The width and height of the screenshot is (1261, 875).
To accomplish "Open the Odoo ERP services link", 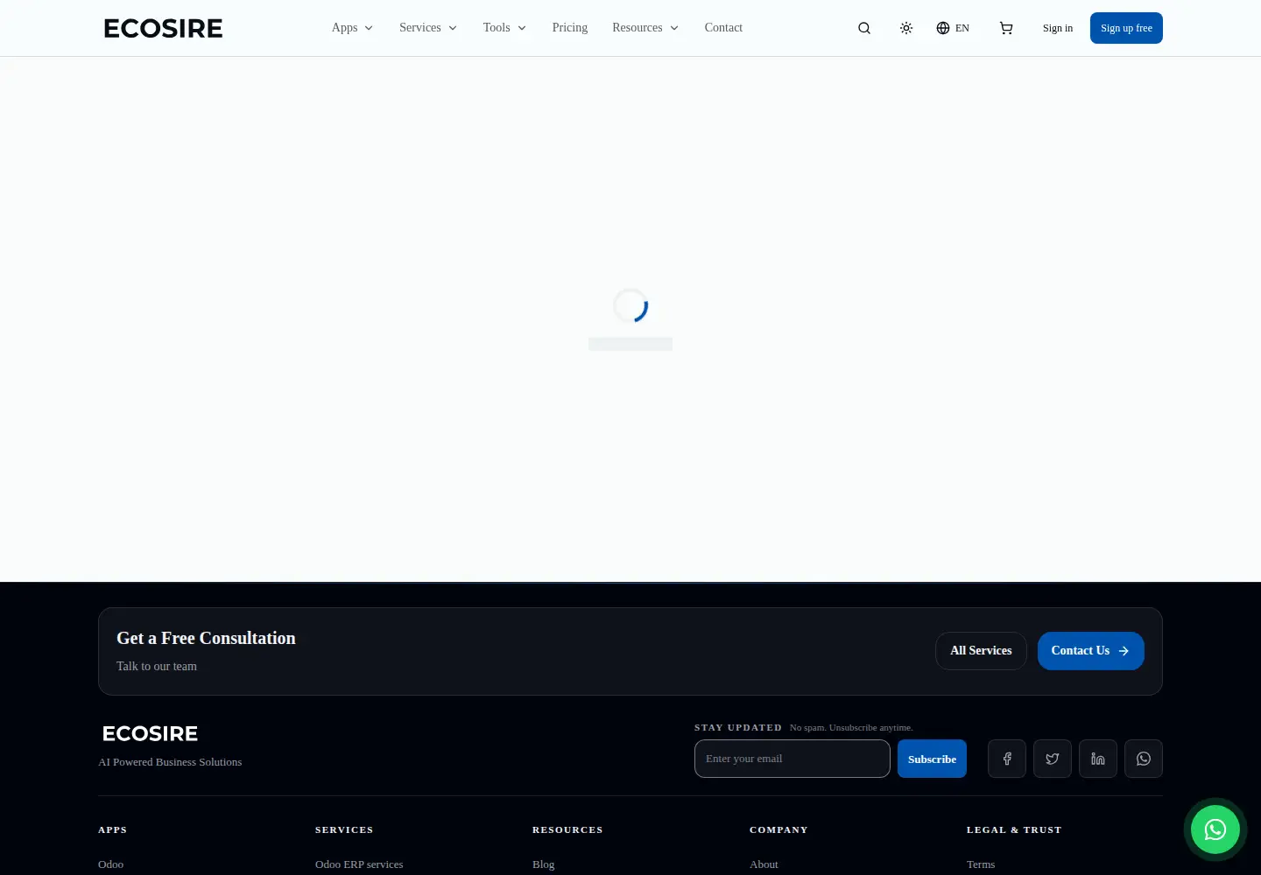I will pyautogui.click(x=359, y=864).
